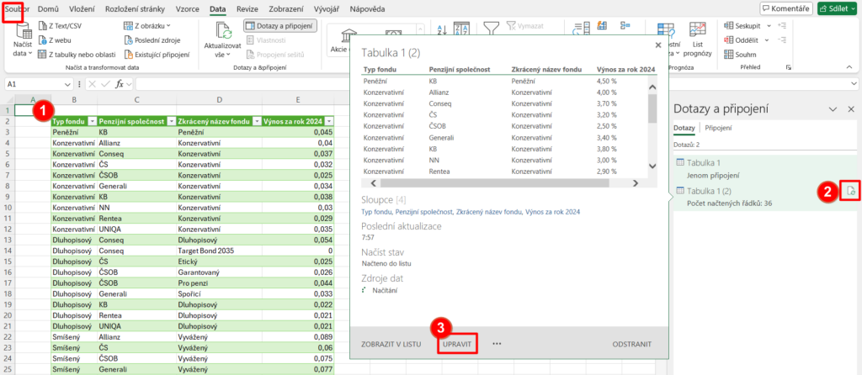Select the Tabulka 1 connection-only query
This screenshot has height=375, width=862.
[764, 168]
